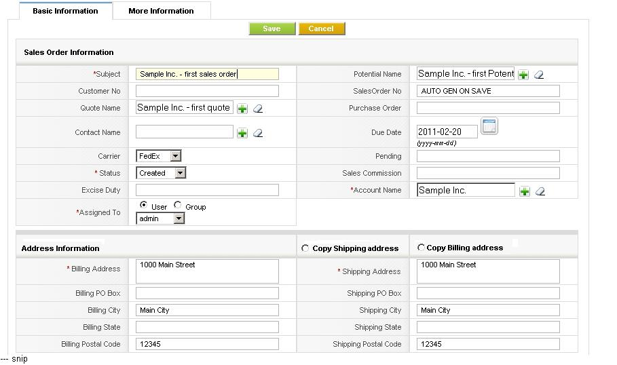
Task: Click the Quote Name text field
Action: [x=185, y=107]
